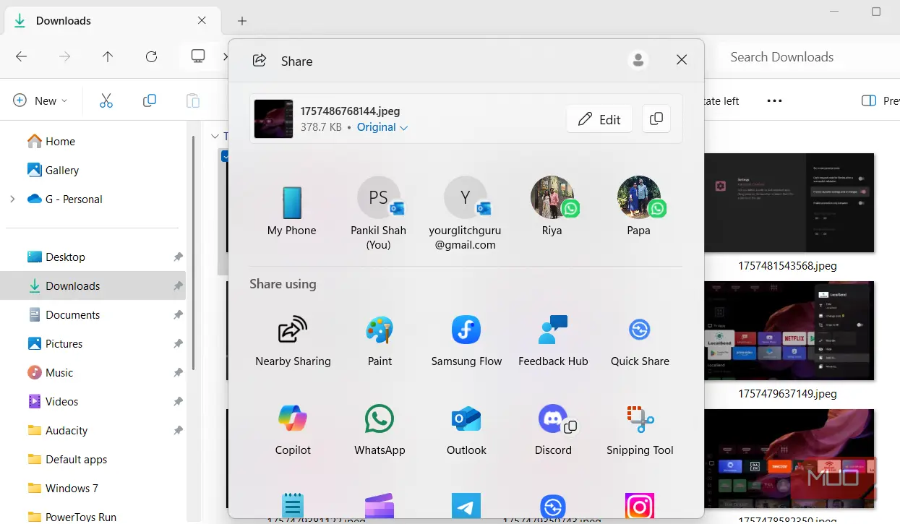Open a new File Explorer tab
This screenshot has height=524, width=900.
(x=242, y=21)
